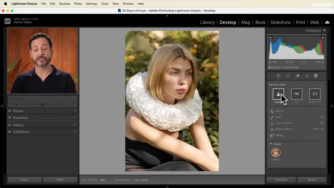334x188 pixels.
Task: Switch to the Book module
Action: pos(261,22)
